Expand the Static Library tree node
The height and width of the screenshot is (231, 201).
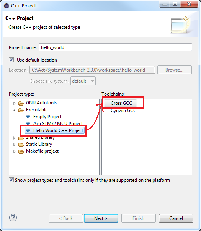14,145
